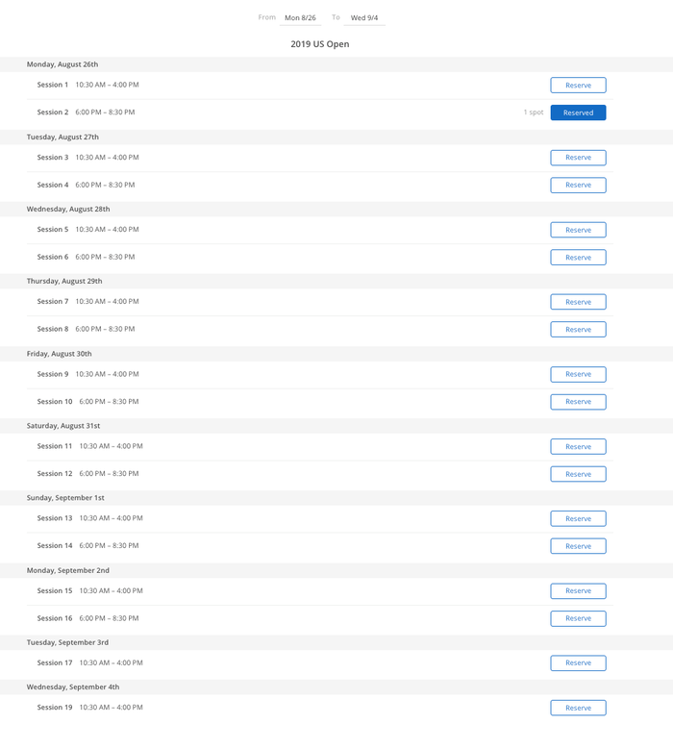This screenshot has height=749, width=673.
Task: Reserve Session 14 evening slot
Action: click(578, 546)
